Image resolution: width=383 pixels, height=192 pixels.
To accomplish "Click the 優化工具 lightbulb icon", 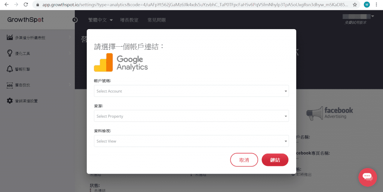I will 9,53.
